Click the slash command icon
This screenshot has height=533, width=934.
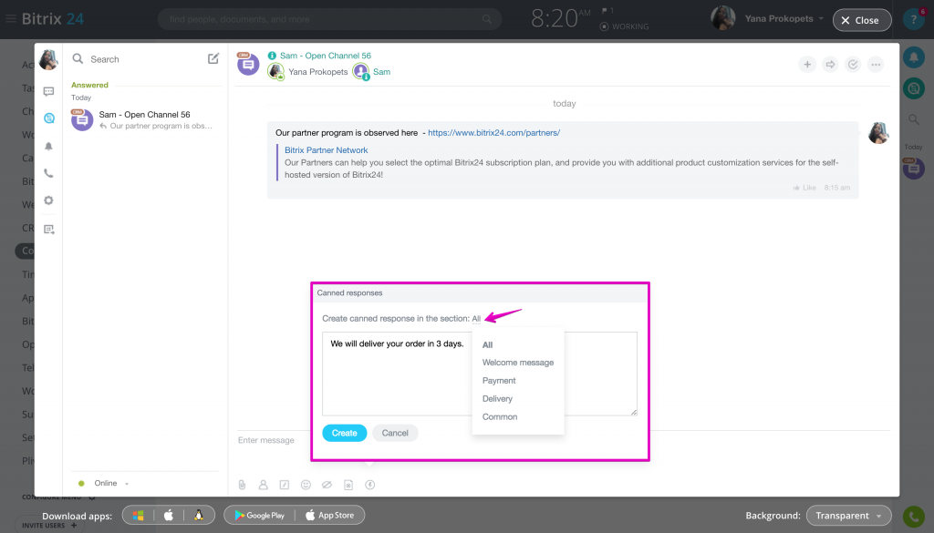click(x=285, y=485)
